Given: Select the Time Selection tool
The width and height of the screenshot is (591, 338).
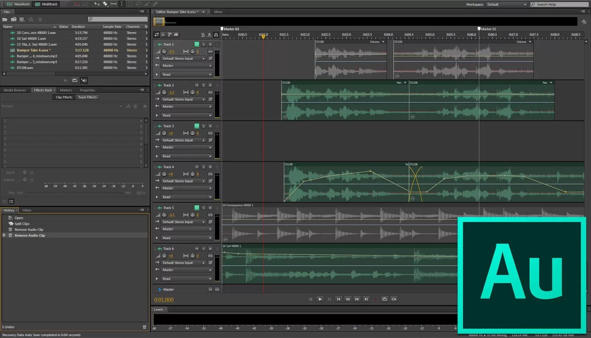Looking at the screenshot, I should (x=122, y=4).
